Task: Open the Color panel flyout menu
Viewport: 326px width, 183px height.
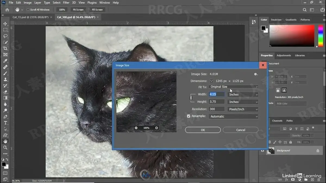Action: (x=324, y=20)
